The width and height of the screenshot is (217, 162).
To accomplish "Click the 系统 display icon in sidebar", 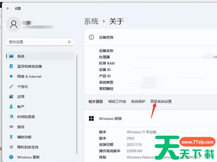I will [x=11, y=56].
